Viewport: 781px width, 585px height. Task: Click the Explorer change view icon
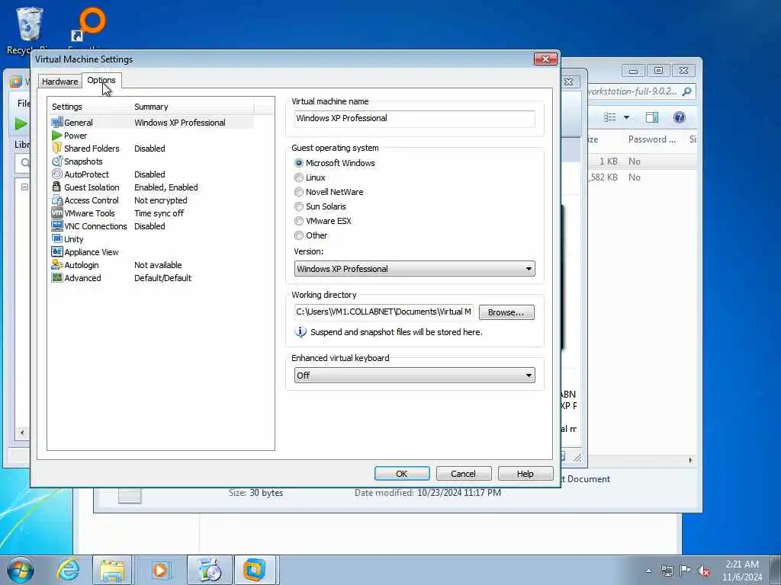[x=610, y=117]
